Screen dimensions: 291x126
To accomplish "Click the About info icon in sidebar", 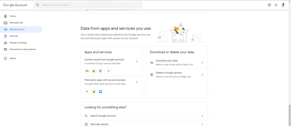I will tap(5, 58).
